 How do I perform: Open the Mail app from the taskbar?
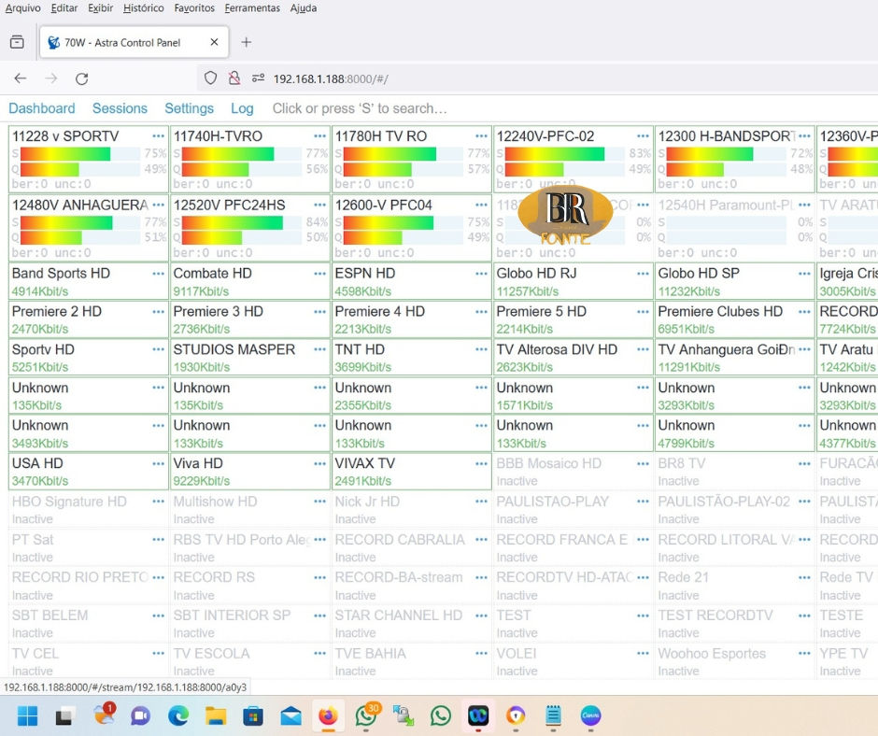[290, 715]
